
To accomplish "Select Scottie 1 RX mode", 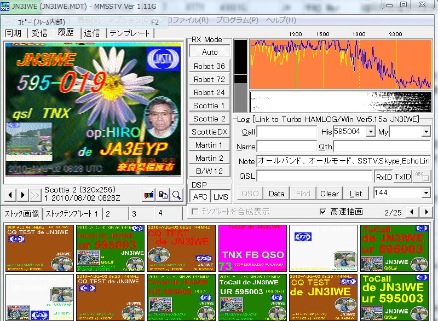I will tap(210, 106).
